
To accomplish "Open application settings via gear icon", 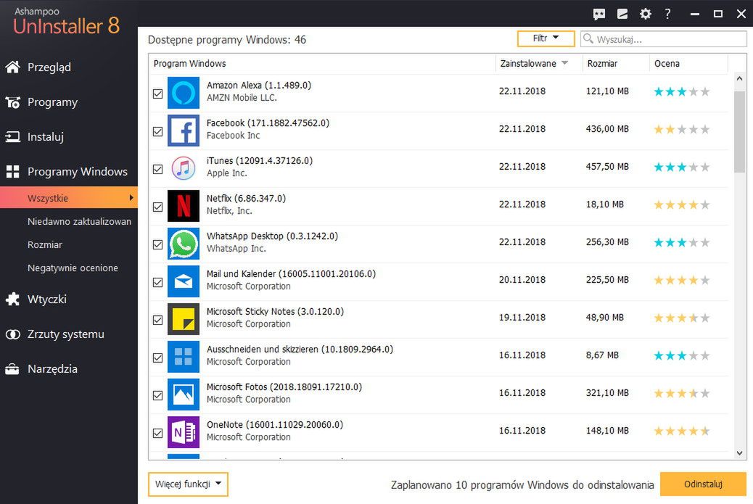I will point(645,13).
